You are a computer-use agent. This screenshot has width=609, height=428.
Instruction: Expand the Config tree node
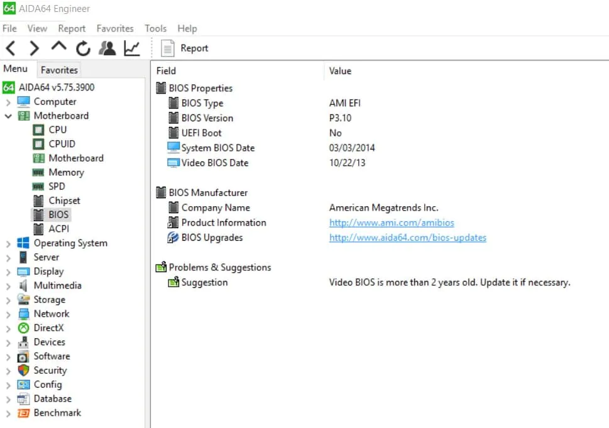point(8,385)
